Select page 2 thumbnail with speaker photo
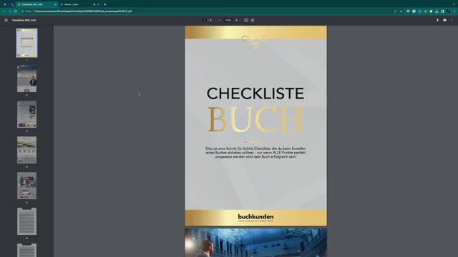458x257 pixels. coord(26,79)
